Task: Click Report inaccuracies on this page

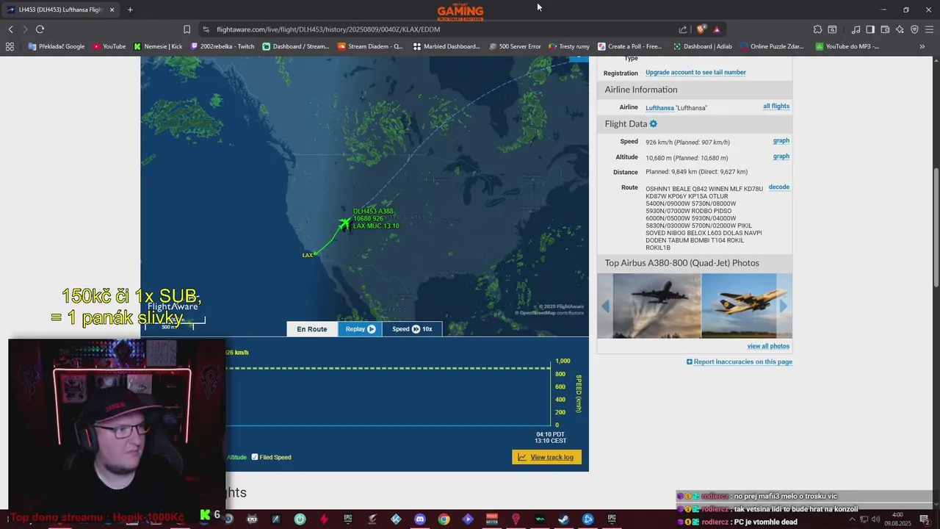Action: click(740, 361)
